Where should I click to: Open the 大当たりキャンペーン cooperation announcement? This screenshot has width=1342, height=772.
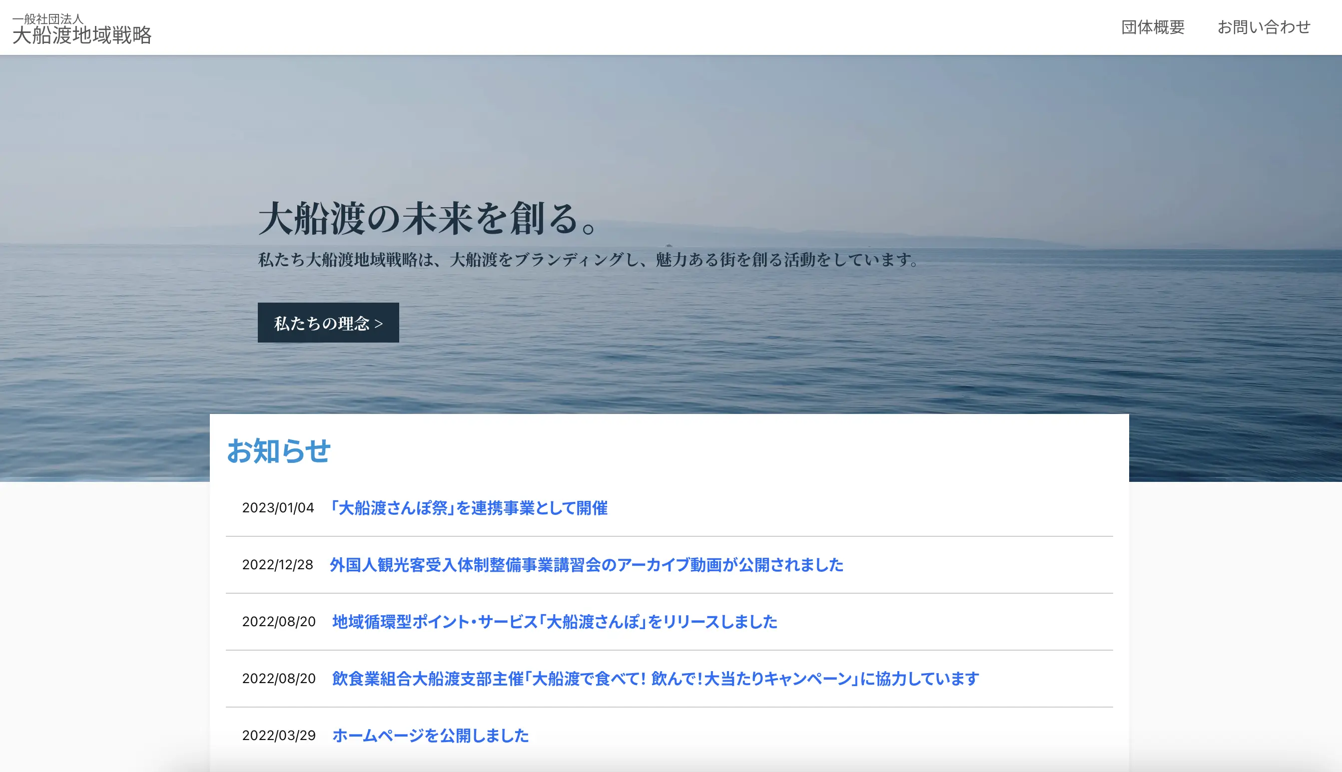coord(655,679)
